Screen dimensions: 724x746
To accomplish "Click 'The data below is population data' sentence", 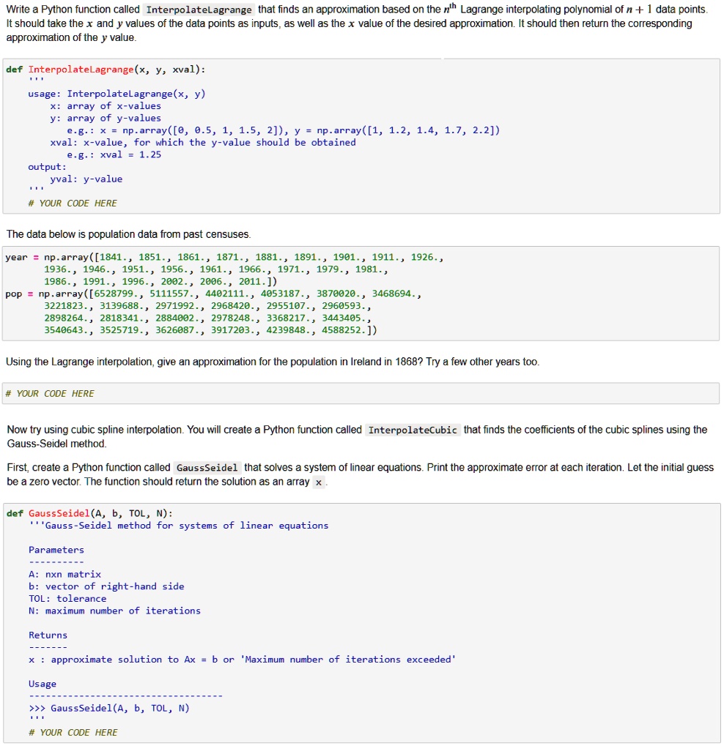I will click(x=129, y=234).
